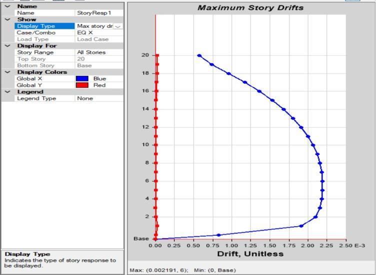Click the Blue color name value
This screenshot has height=275, width=376.
coord(100,79)
